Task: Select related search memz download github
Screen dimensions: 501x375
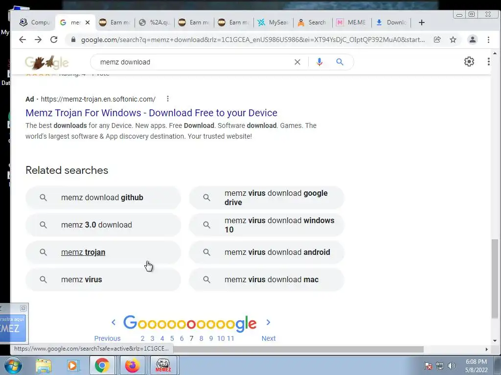Action: (x=103, y=198)
